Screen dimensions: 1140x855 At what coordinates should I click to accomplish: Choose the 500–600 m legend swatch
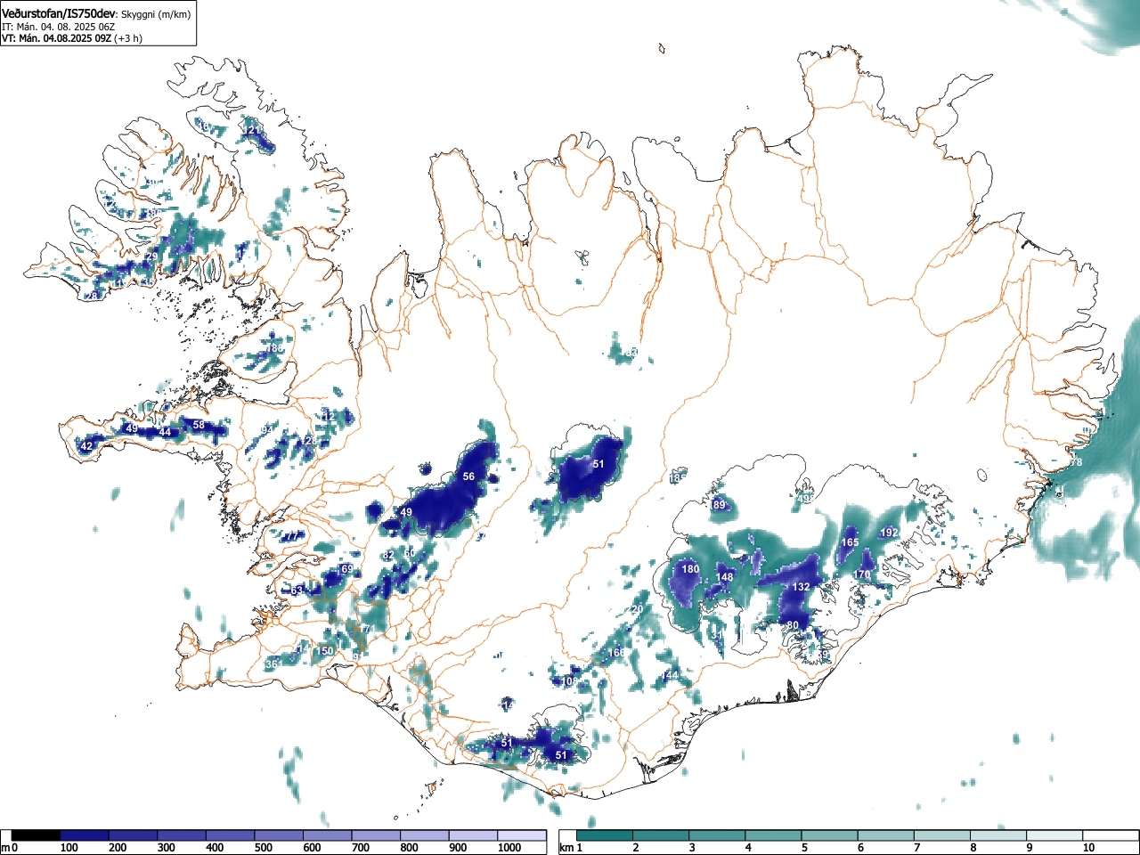(x=279, y=835)
